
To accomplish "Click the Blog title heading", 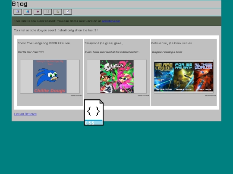I will point(19,4).
